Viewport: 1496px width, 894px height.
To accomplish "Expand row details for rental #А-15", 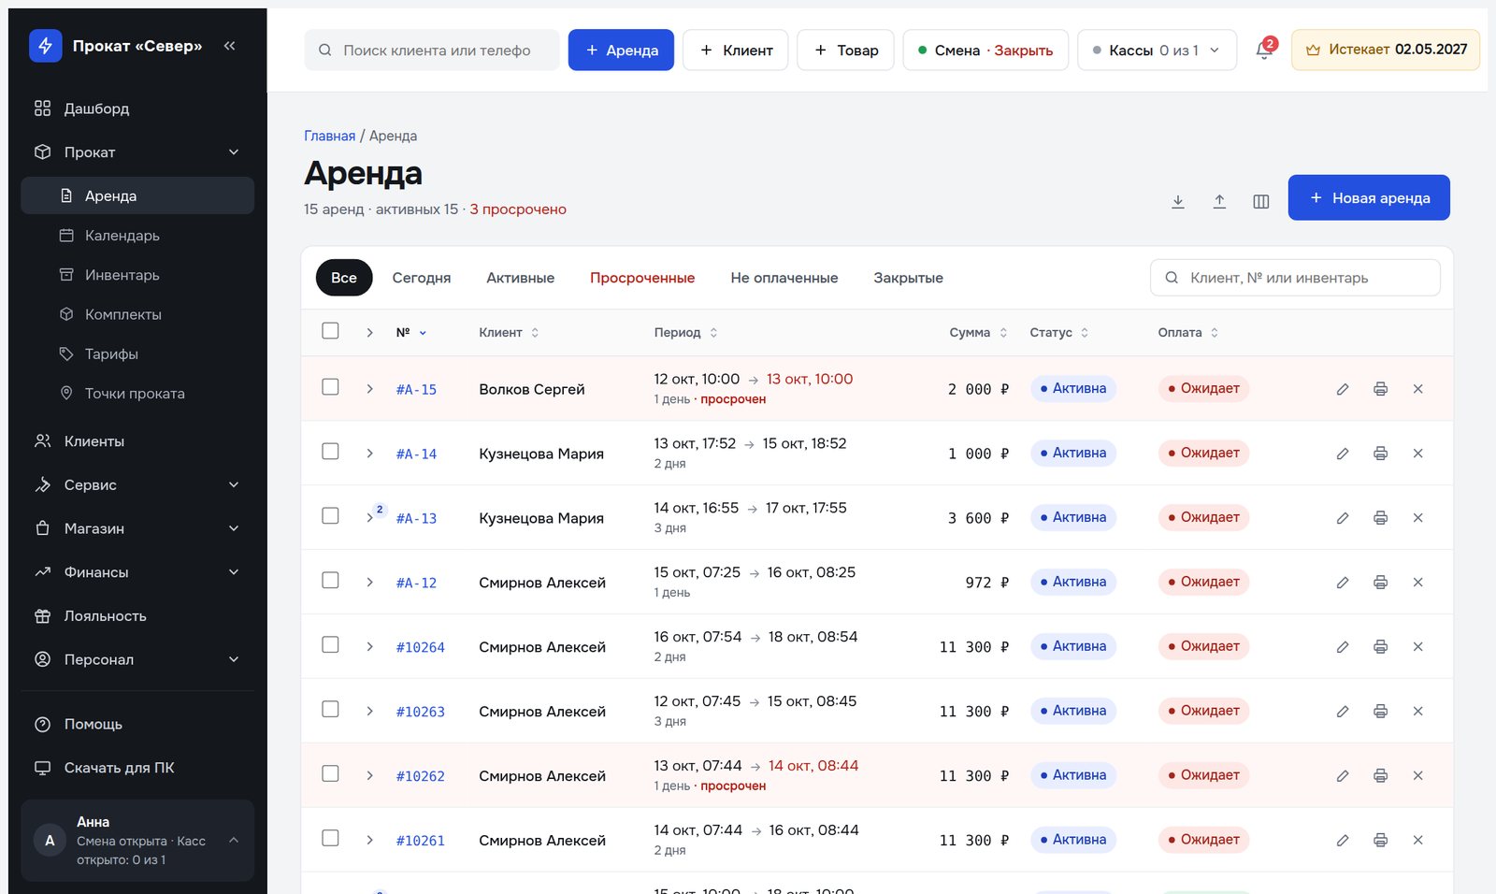I will [370, 389].
